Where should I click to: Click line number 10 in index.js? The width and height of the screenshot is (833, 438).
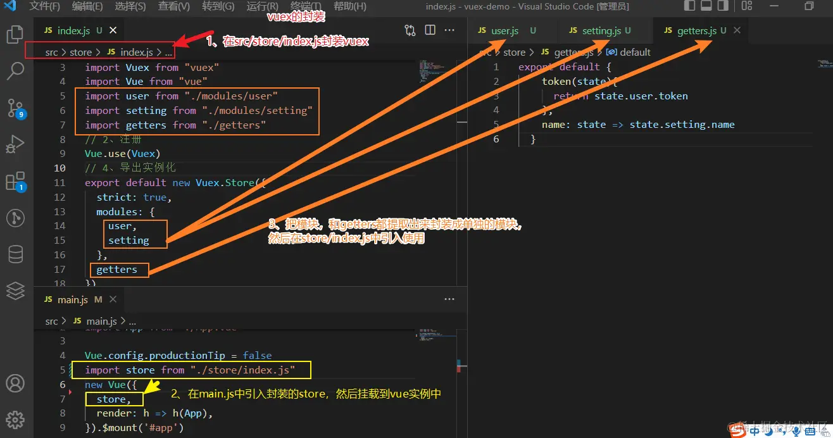pos(59,168)
